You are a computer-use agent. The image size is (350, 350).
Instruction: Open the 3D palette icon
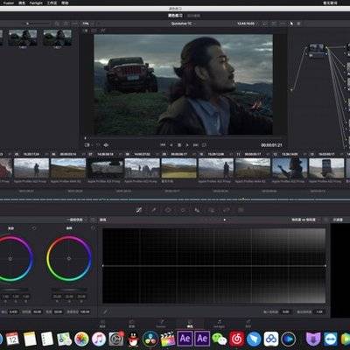pos(241,210)
